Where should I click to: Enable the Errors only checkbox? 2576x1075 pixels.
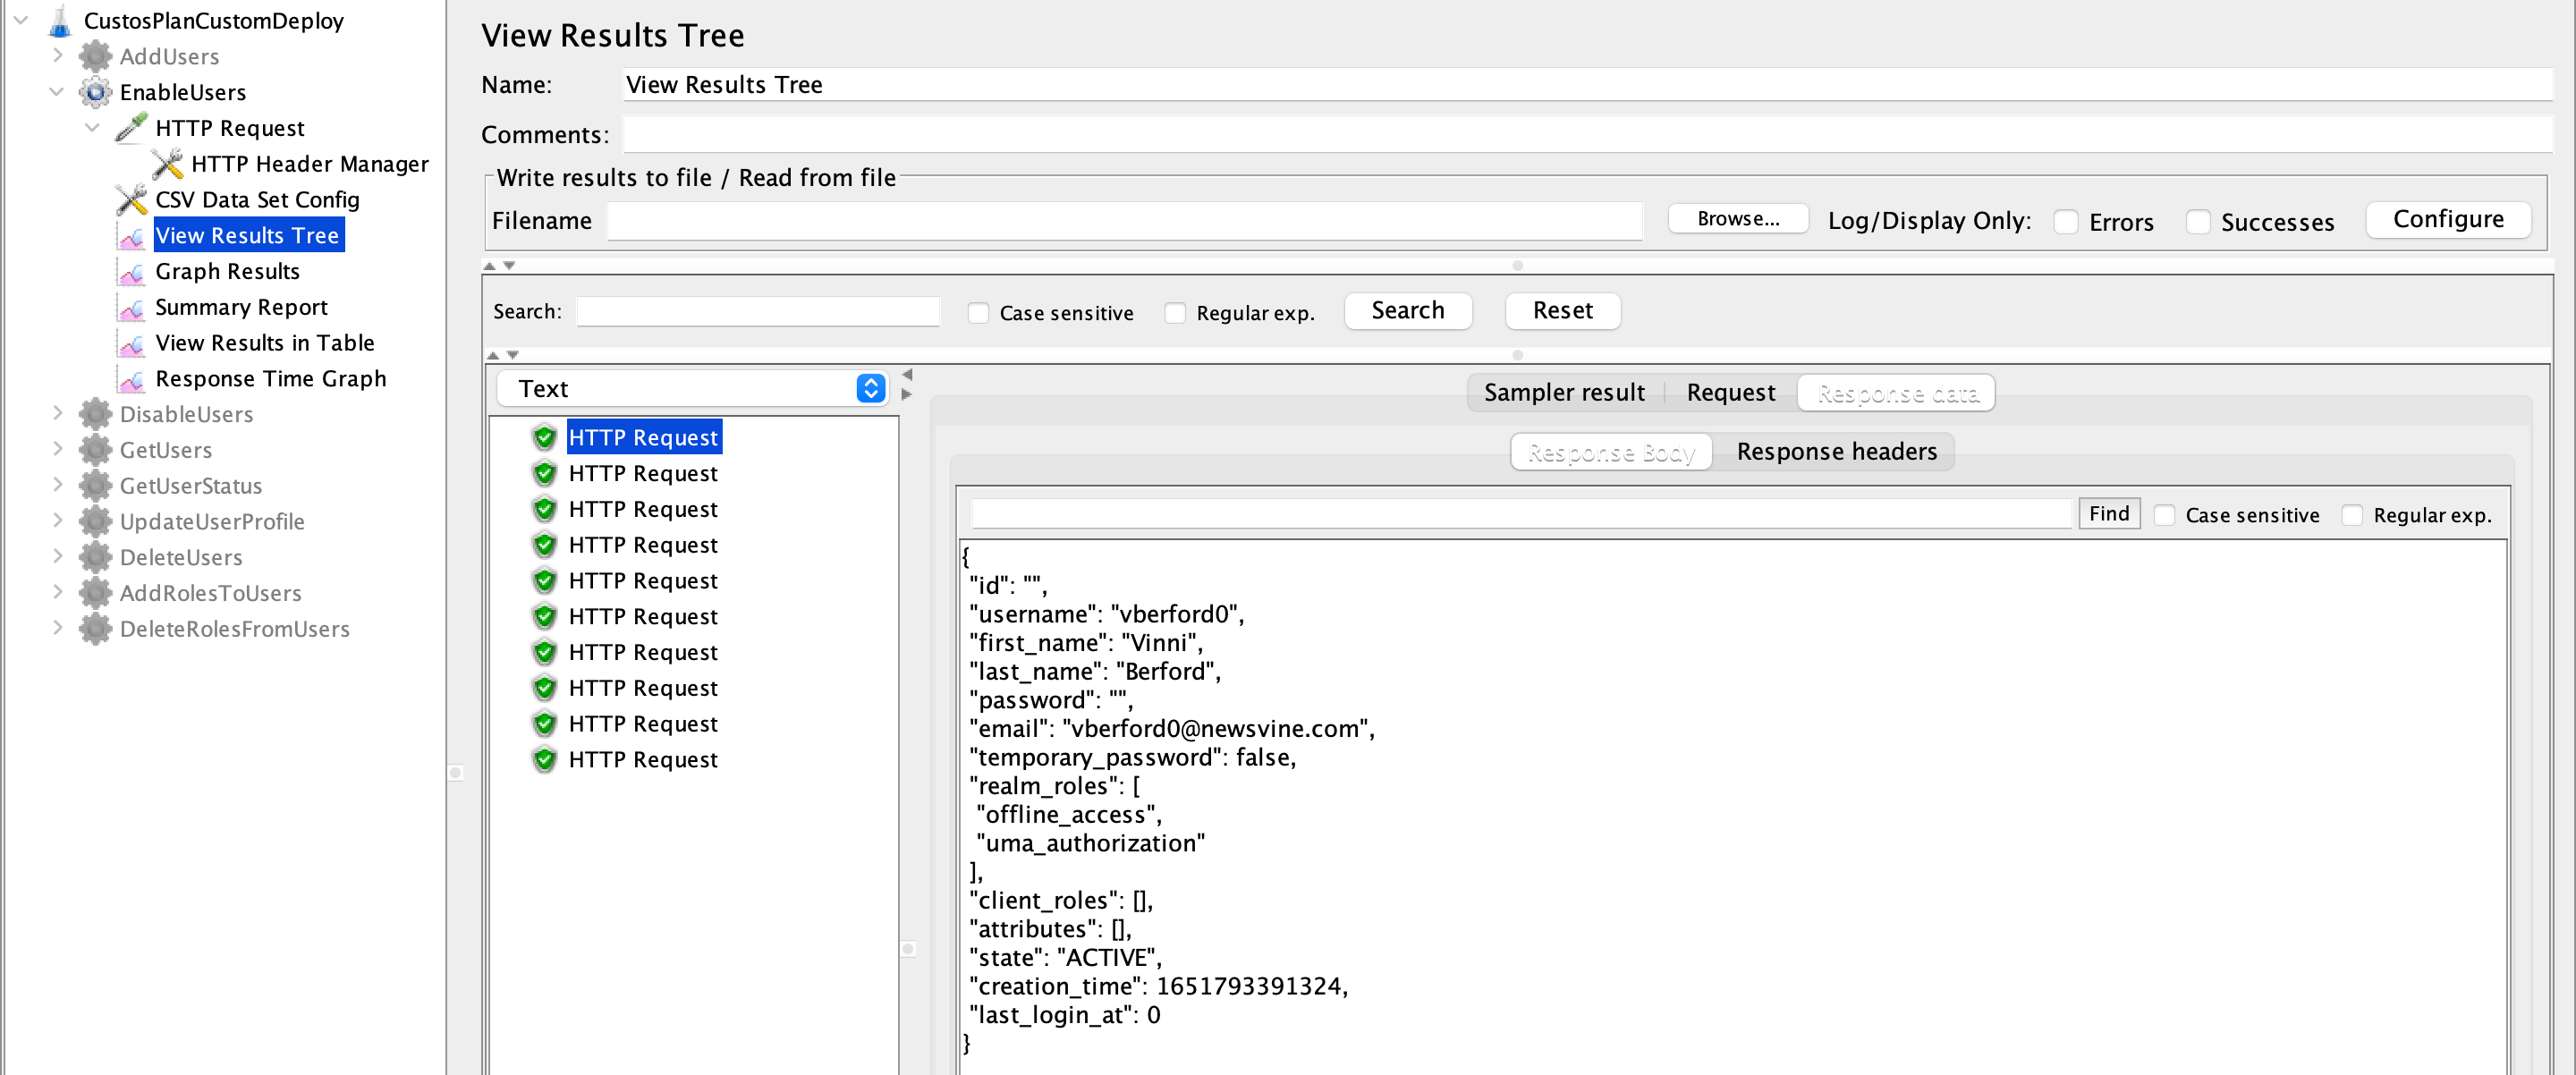coord(2066,222)
